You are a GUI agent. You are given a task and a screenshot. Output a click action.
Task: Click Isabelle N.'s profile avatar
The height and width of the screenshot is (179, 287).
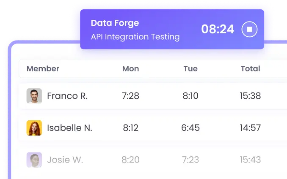click(x=34, y=128)
